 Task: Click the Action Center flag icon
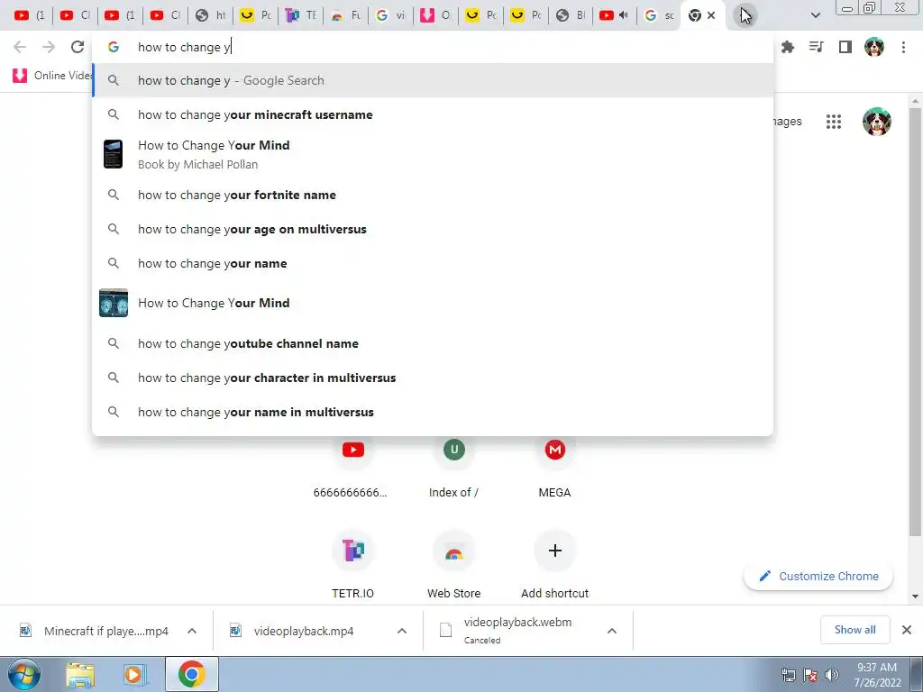point(810,675)
